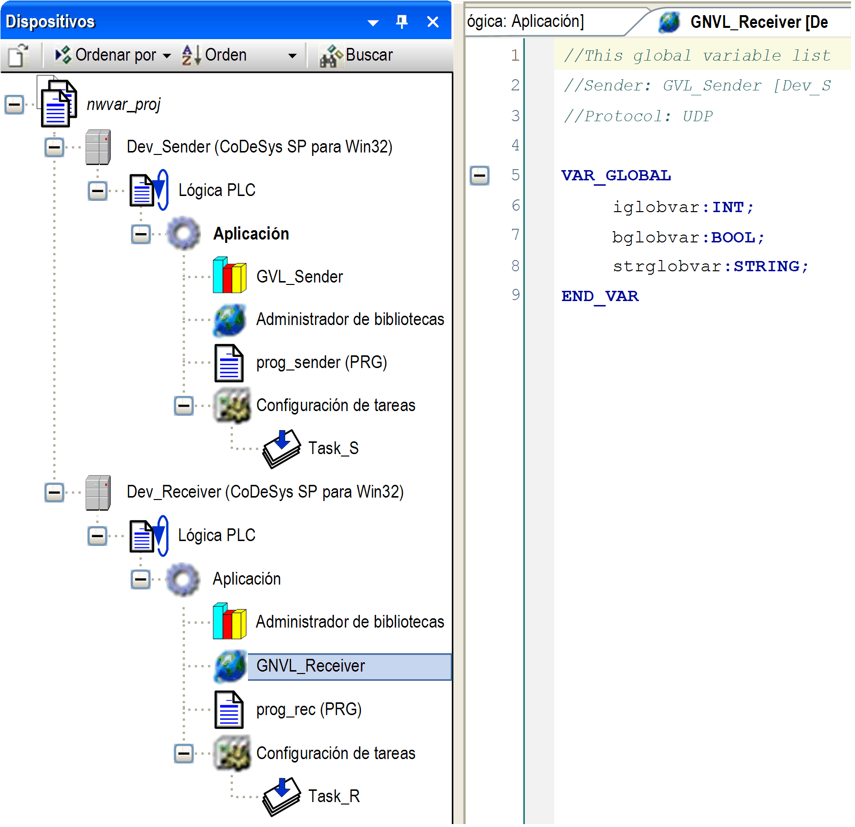Screen dimensions: 855x827
Task: Click the Task_S task icon
Action: 281,448
